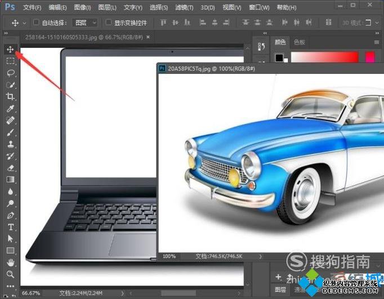Screen dimensions: 384x299
Task: Open the color panel flyout menu
Action: point(377,42)
